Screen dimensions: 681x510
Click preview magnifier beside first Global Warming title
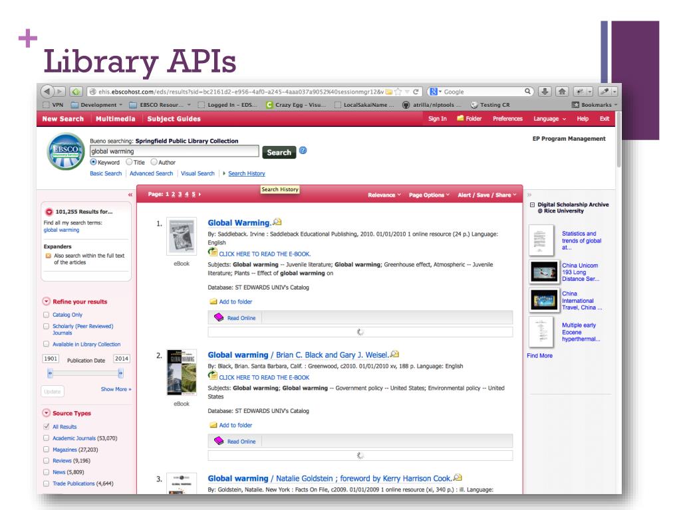[x=277, y=222]
